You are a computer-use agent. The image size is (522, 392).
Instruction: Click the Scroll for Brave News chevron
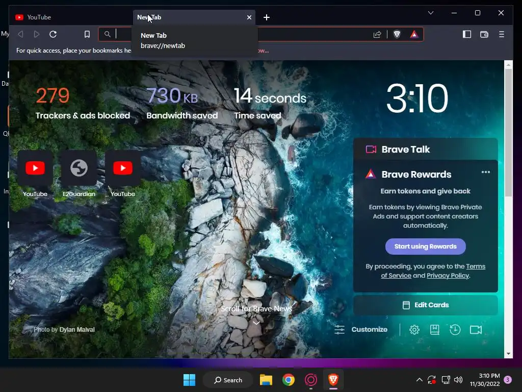[x=256, y=323]
